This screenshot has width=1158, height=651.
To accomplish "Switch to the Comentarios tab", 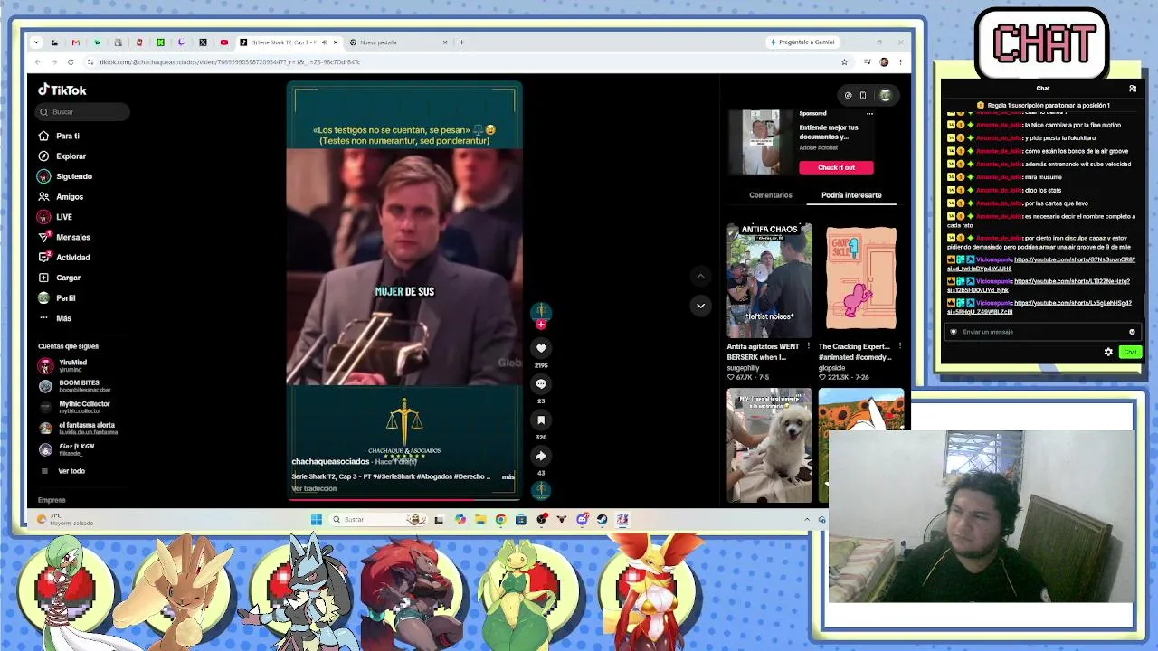I will (771, 195).
